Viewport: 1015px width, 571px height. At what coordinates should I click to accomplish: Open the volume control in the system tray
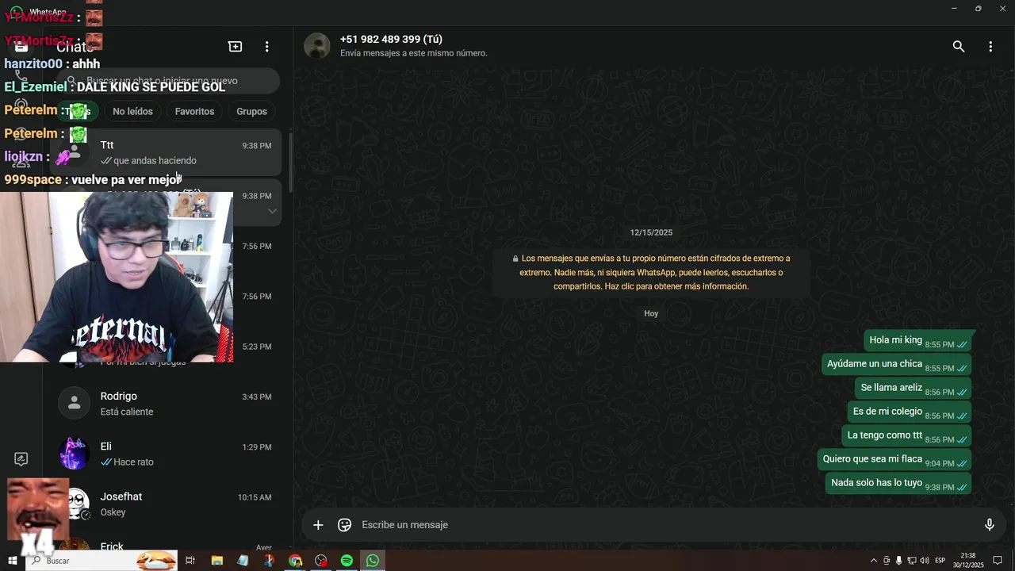[925, 561]
